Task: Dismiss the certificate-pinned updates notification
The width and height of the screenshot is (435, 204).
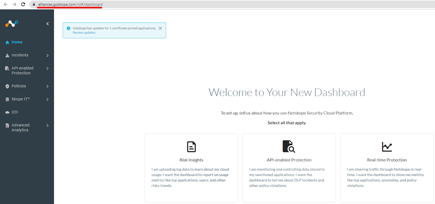Action: pos(160,28)
